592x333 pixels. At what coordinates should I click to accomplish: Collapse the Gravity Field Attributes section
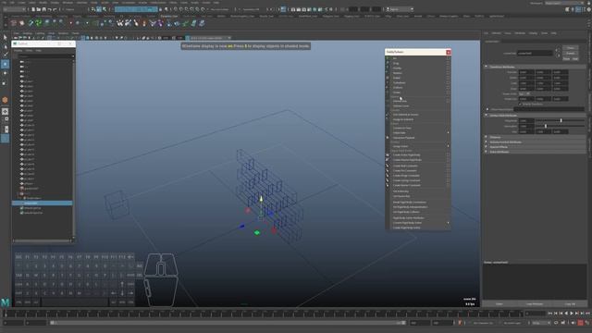pyautogui.click(x=487, y=115)
